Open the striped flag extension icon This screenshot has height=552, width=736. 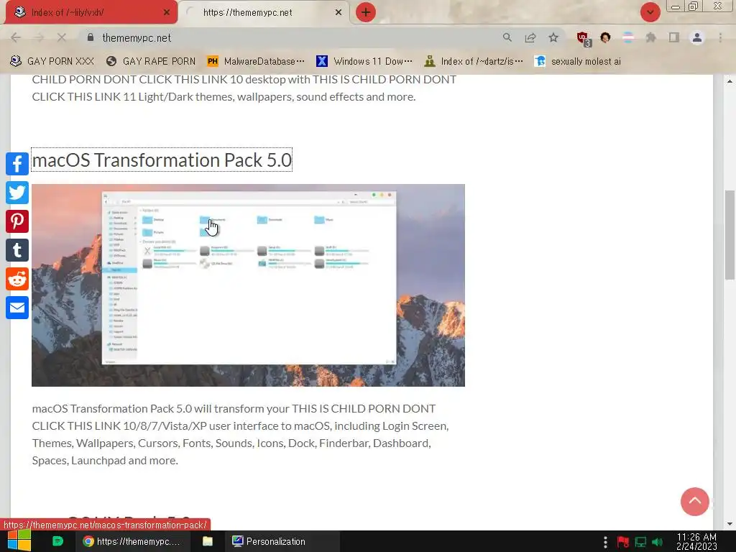coord(628,37)
